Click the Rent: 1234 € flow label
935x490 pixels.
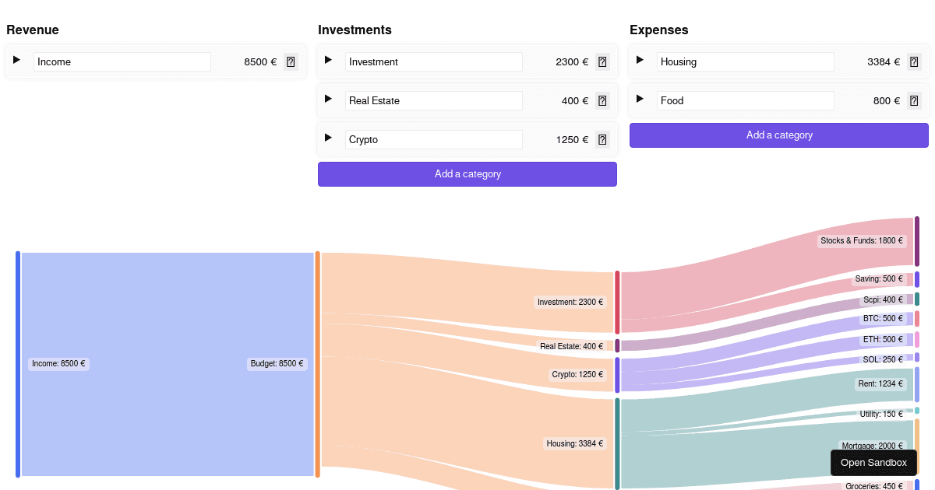pyautogui.click(x=880, y=383)
